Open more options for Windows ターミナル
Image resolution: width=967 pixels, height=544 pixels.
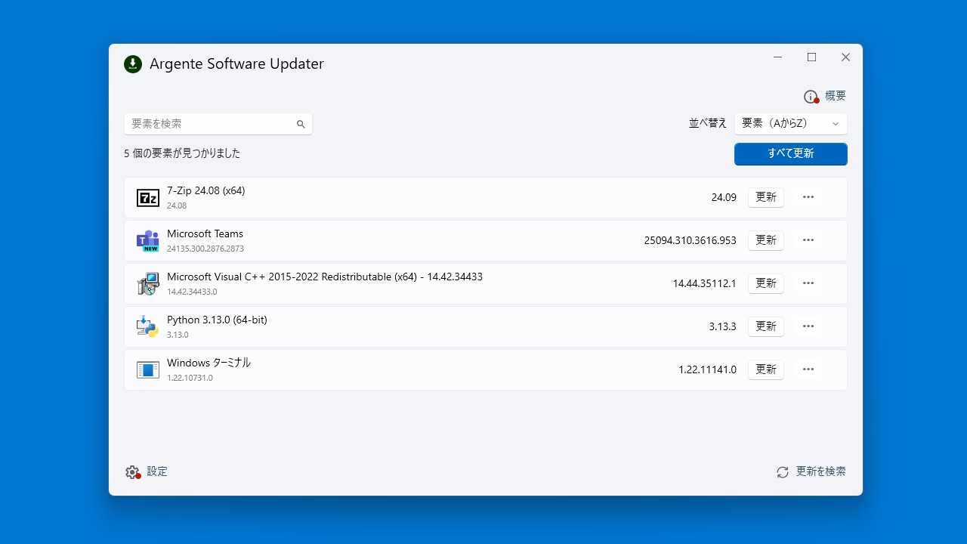(808, 369)
